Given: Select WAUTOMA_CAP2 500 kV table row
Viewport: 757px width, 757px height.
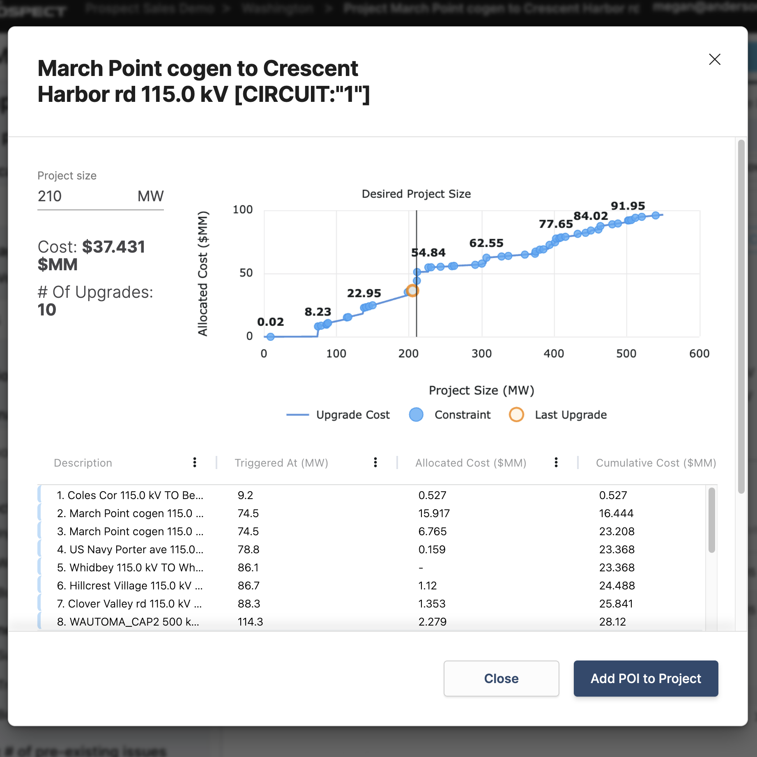Looking at the screenshot, I should click(128, 622).
